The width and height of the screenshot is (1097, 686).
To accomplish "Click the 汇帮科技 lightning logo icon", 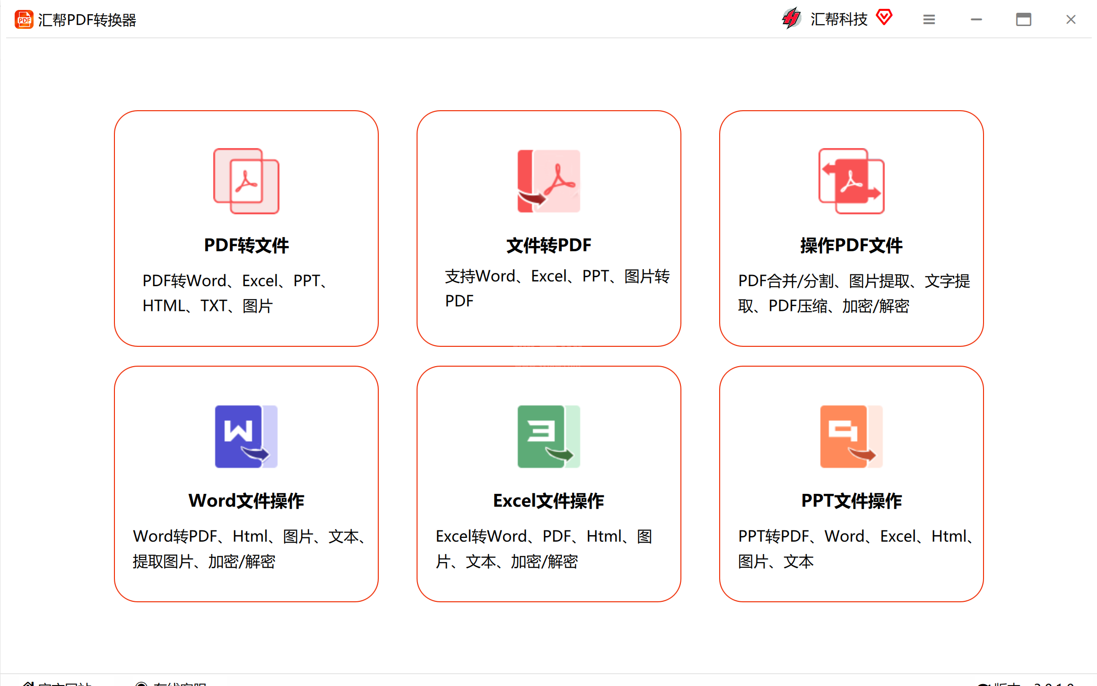I will [x=792, y=19].
